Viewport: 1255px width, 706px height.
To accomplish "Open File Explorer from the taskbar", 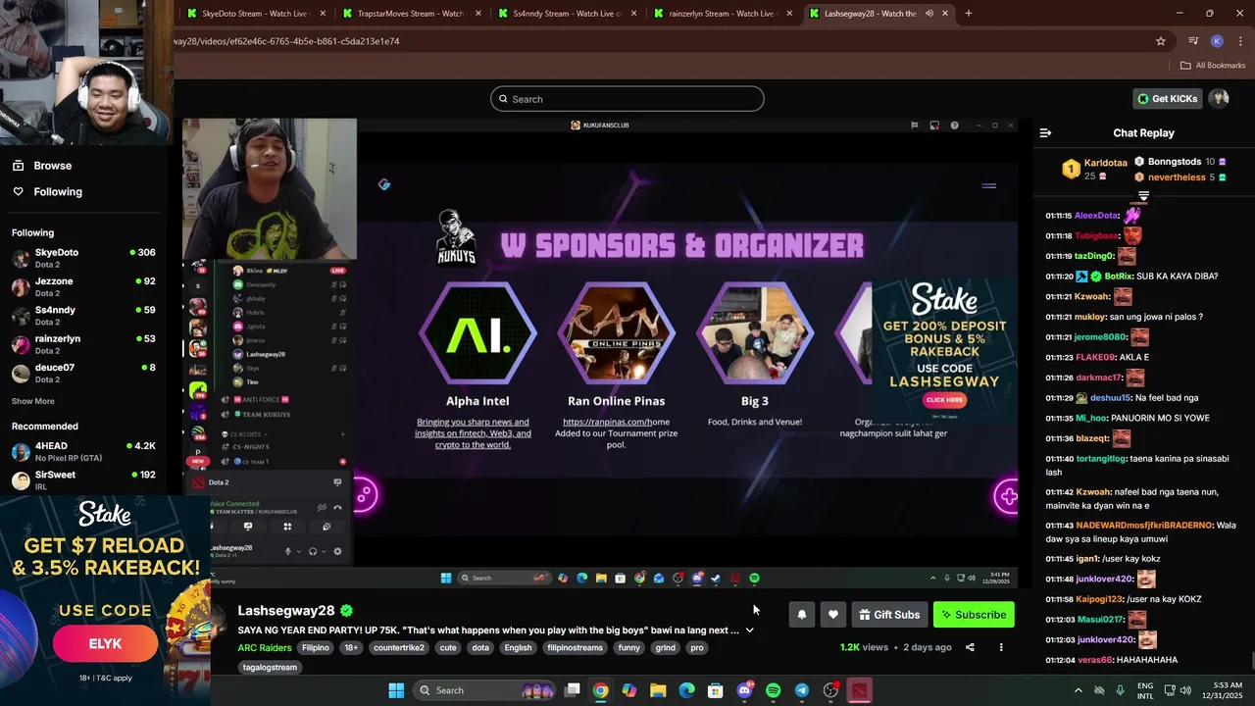I will 658,690.
